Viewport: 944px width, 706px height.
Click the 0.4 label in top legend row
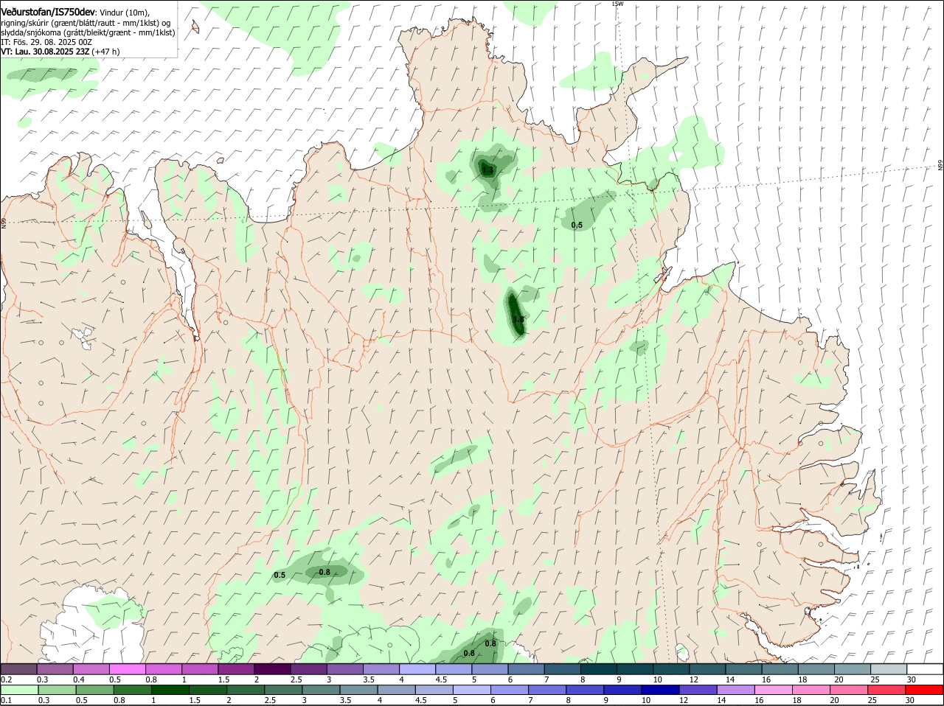click(79, 679)
